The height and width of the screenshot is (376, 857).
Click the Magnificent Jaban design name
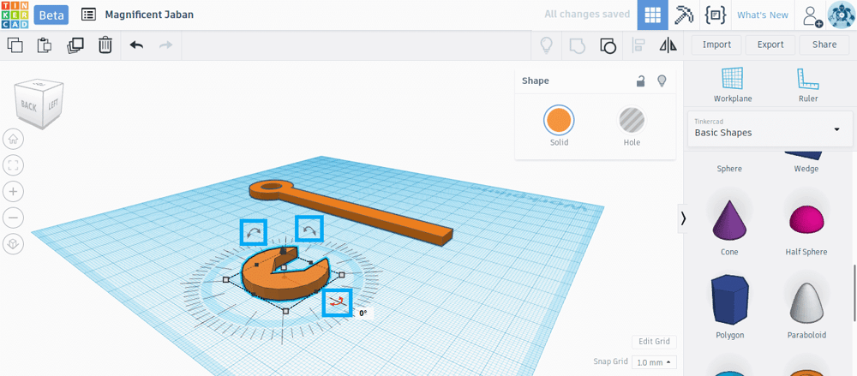[x=149, y=15]
